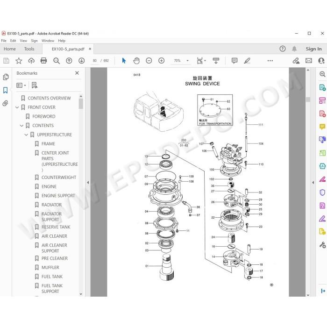Open more tools ellipsis menu
The height and width of the screenshot is (327, 327).
coord(270,61)
